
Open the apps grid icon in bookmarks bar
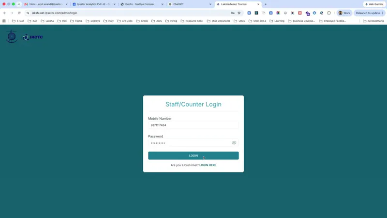4,21
